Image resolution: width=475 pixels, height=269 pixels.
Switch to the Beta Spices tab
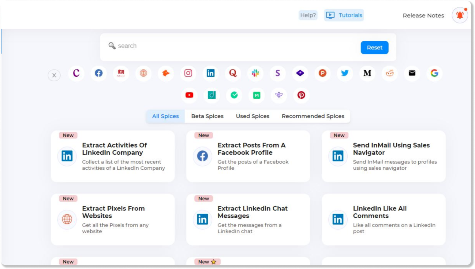tap(207, 116)
